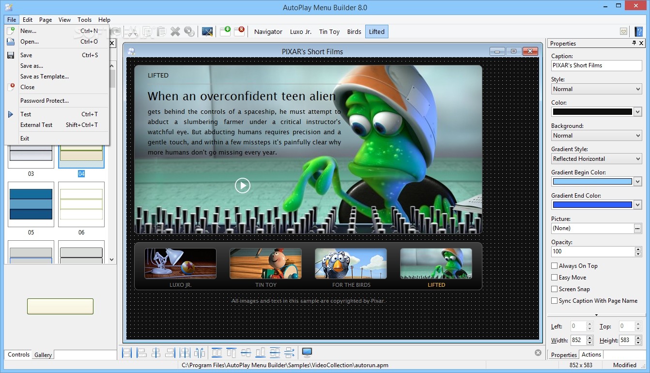650x373 pixels.
Task: Click the Align Bottom edges icon
Action: coord(261,353)
